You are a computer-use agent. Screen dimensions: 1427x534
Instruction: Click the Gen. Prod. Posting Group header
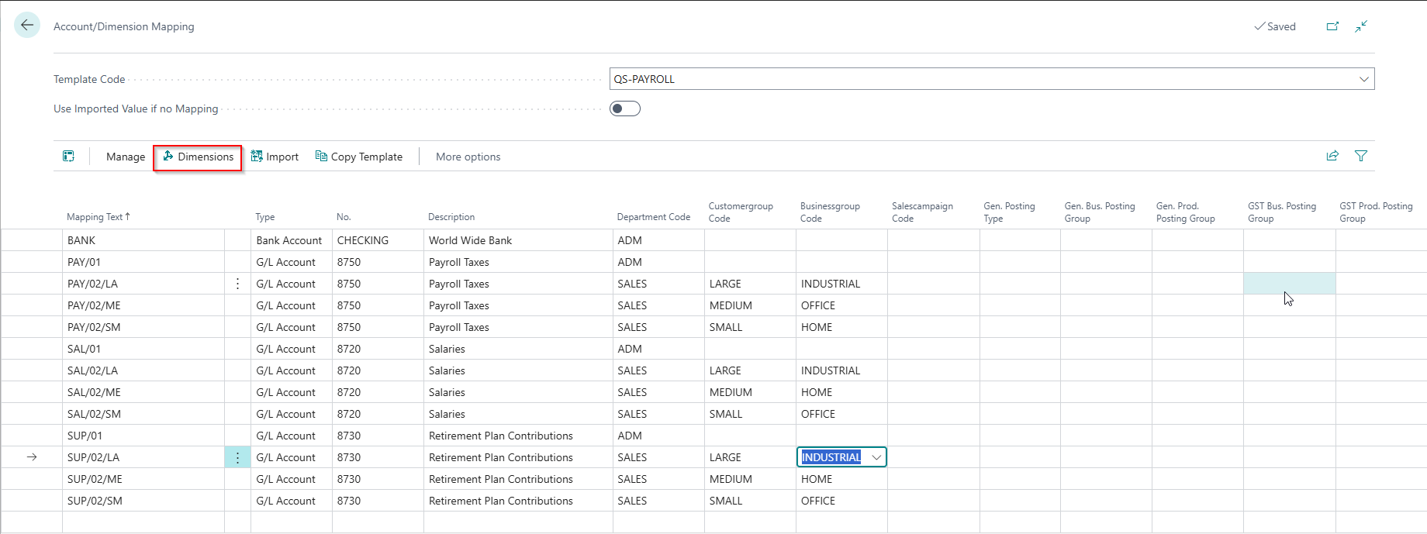(x=1185, y=212)
